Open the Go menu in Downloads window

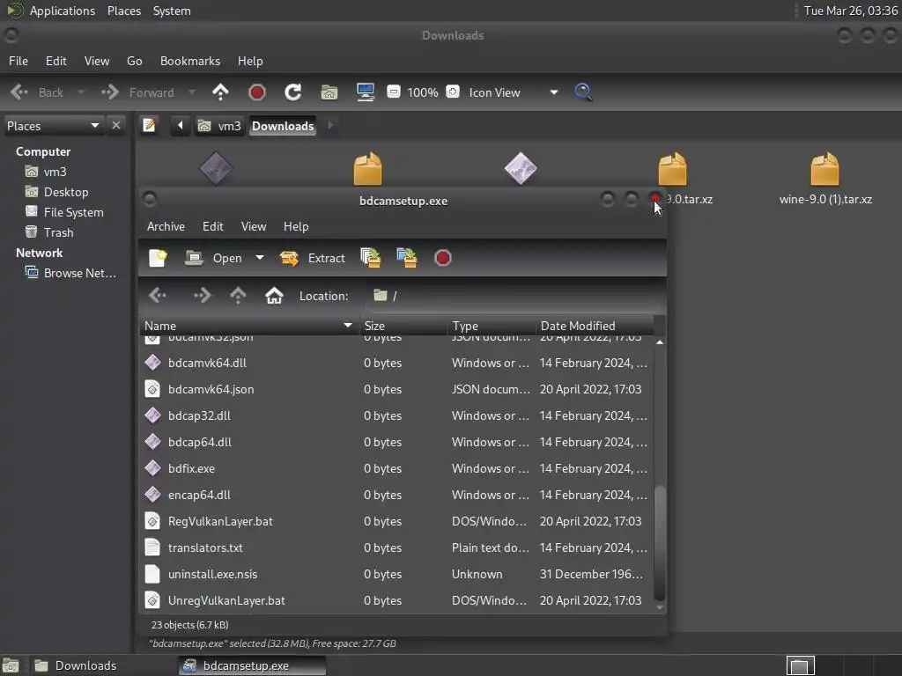[x=135, y=61]
